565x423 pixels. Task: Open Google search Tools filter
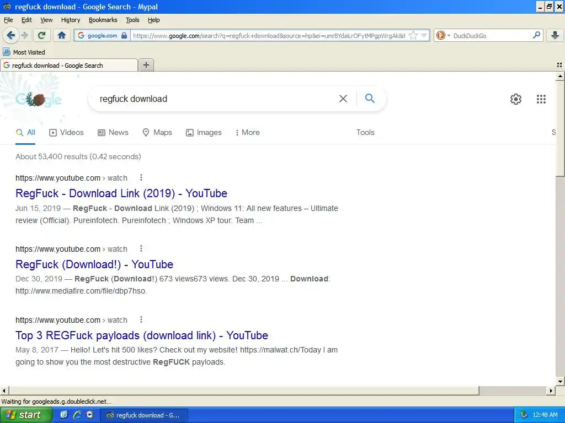[x=365, y=132]
